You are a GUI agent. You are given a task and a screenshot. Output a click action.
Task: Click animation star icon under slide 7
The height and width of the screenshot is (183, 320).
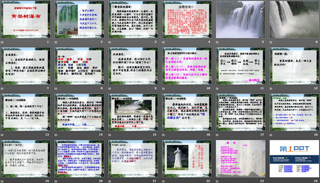tap(2, 89)
